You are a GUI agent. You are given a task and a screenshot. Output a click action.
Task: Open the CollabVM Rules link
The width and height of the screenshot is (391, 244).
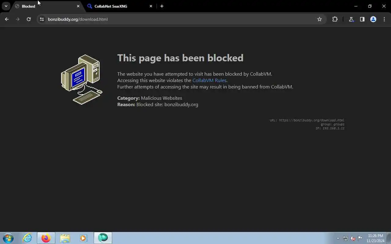pyautogui.click(x=209, y=81)
